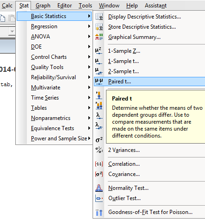Choose 1-Sample Z...

(149, 51)
